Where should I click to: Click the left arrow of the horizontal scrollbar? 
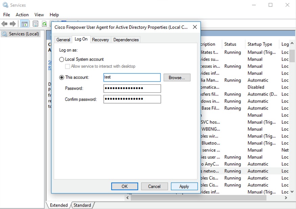127,198
